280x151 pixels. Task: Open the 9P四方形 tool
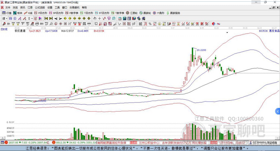point(56,13)
